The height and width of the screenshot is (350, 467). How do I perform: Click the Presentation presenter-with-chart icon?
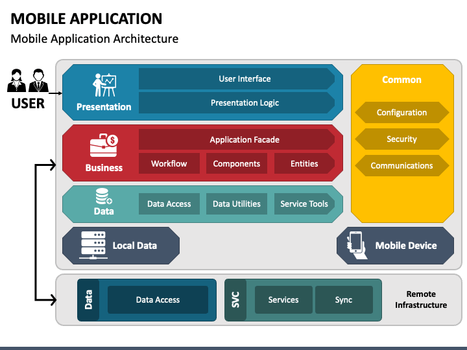(104, 85)
